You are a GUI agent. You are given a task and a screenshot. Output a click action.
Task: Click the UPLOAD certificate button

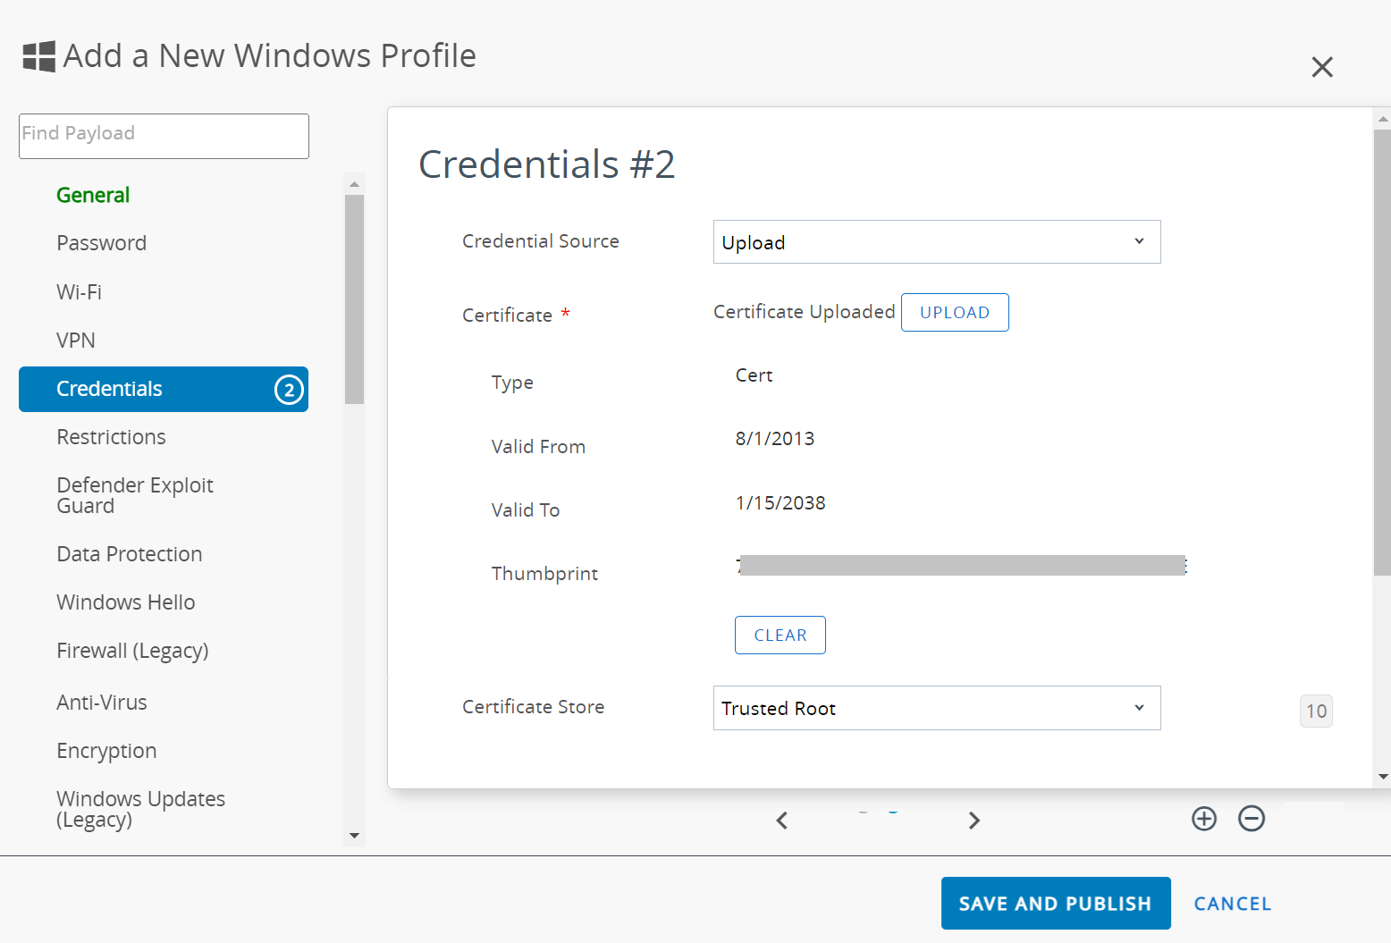coord(954,313)
